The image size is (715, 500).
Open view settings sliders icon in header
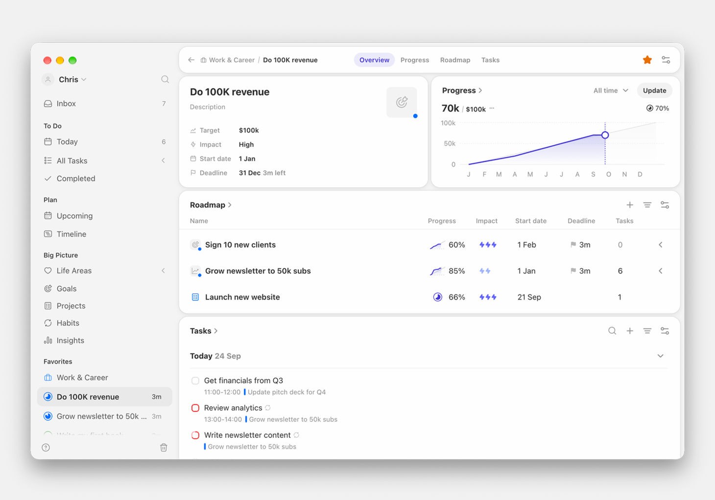click(x=666, y=60)
